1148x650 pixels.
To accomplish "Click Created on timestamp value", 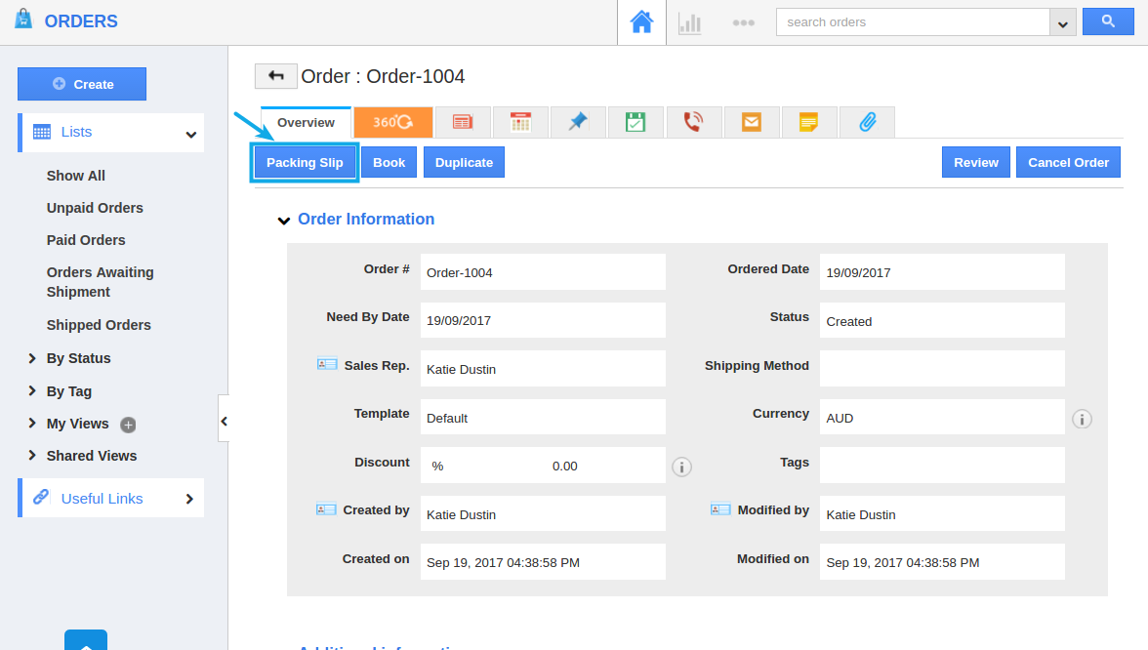I will 503,563.
